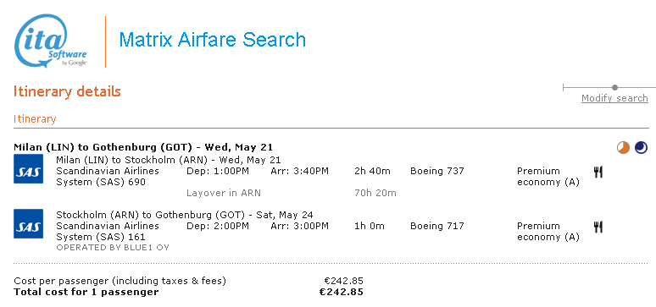656x307 pixels.
Task: Open the Modify search link
Action: point(614,98)
